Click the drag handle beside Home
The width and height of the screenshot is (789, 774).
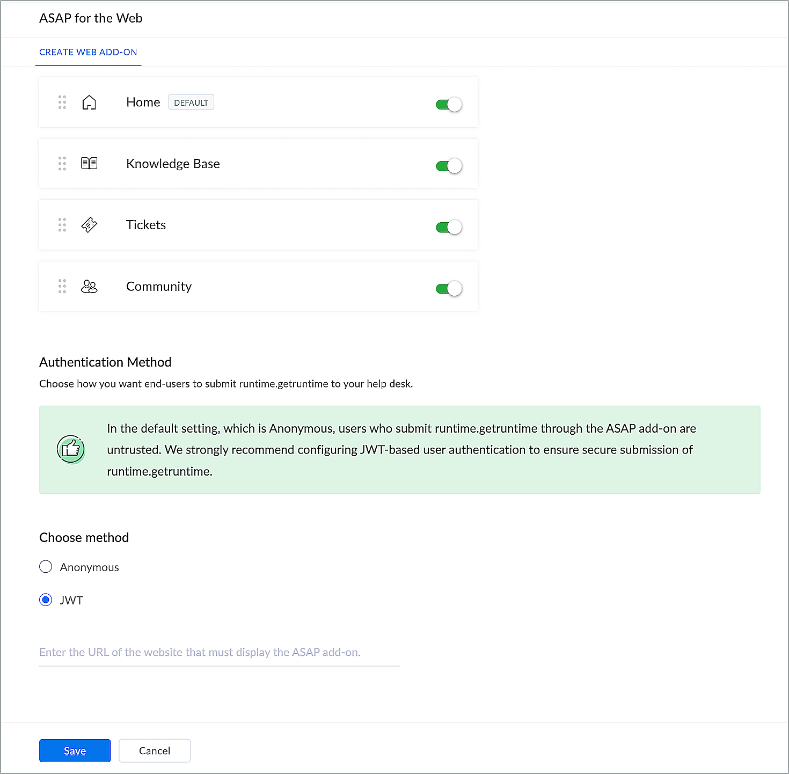click(62, 103)
